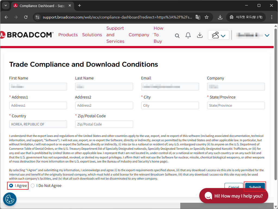This screenshot has width=278, height=209.
Task: Click the Address1 input field
Action: tap(38, 105)
